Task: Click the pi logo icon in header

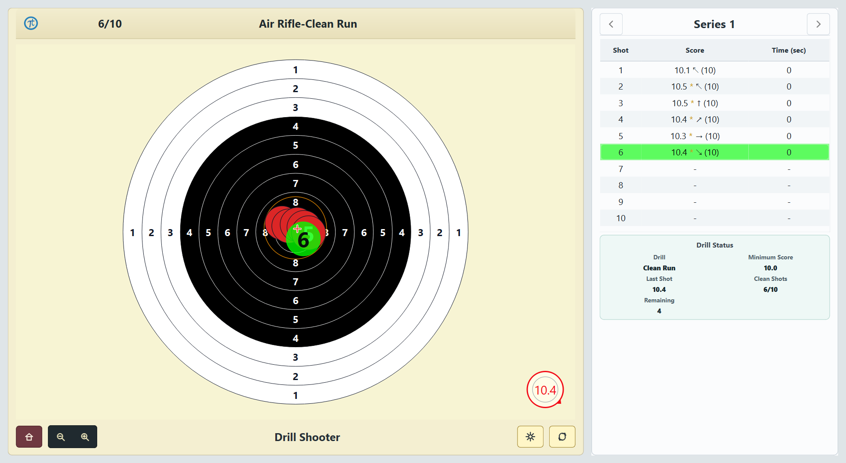Action: point(31,23)
